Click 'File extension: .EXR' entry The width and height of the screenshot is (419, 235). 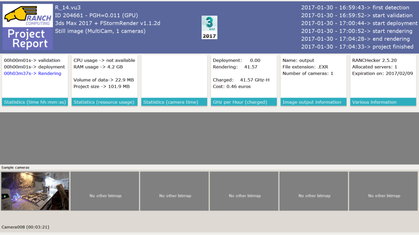click(305, 67)
